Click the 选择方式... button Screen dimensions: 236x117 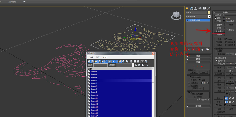(x=198, y=88)
